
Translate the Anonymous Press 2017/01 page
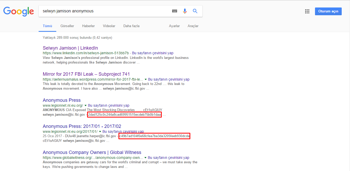[x=123, y=131]
